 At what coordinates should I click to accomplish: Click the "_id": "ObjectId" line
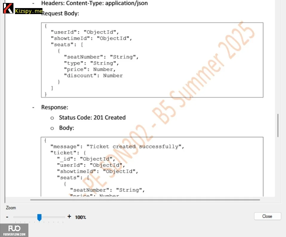click(86, 159)
